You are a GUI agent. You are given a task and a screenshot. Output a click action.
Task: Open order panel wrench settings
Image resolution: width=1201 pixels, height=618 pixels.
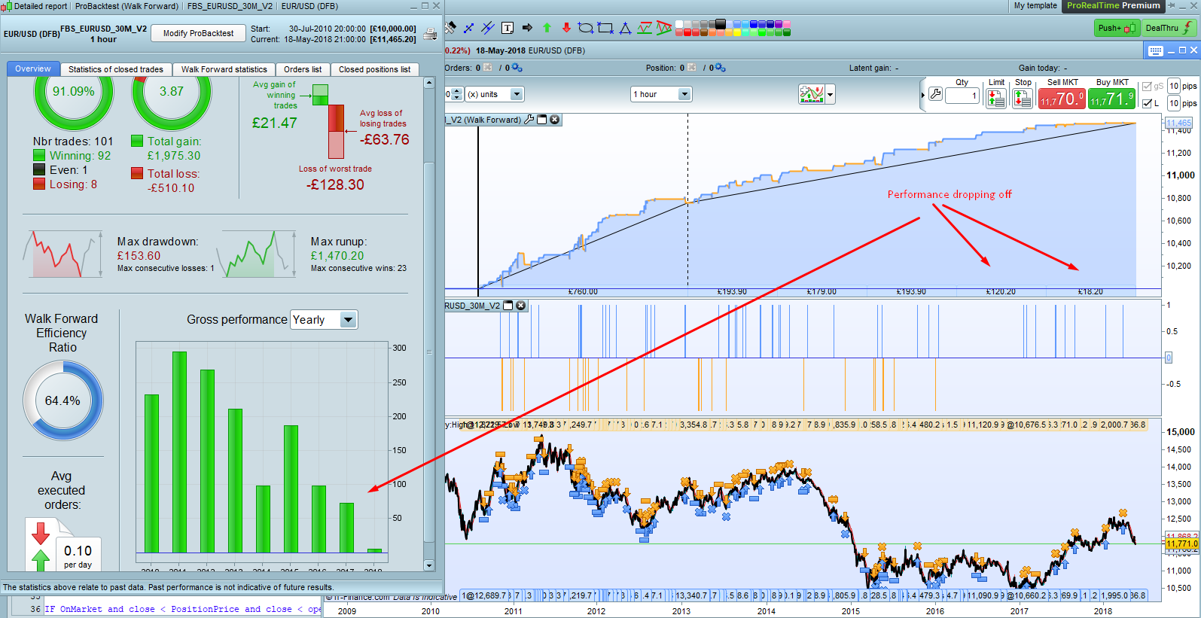[935, 94]
